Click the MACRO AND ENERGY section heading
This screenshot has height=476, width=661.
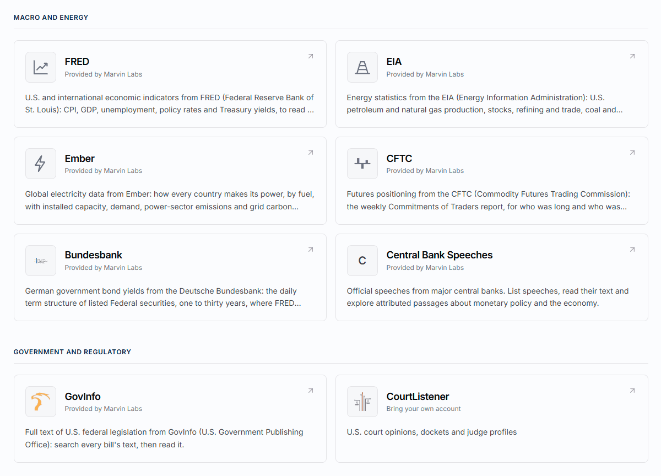[51, 18]
